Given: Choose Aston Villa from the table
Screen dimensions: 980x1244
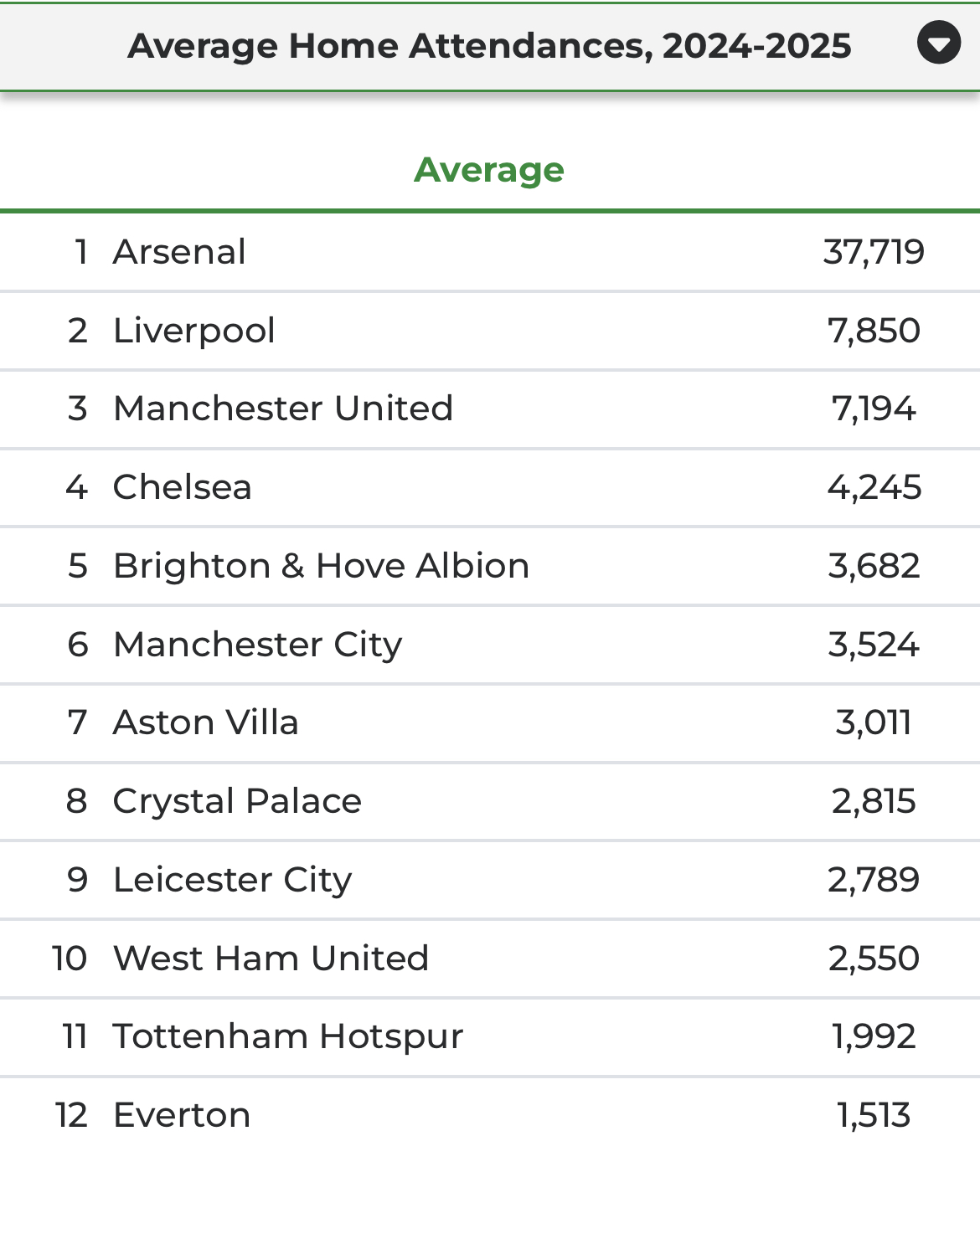Looking at the screenshot, I should pyautogui.click(x=205, y=722).
